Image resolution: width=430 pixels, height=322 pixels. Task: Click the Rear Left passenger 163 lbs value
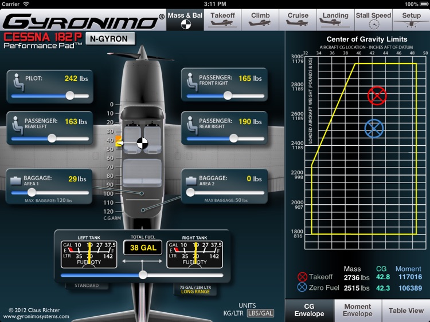(x=76, y=121)
